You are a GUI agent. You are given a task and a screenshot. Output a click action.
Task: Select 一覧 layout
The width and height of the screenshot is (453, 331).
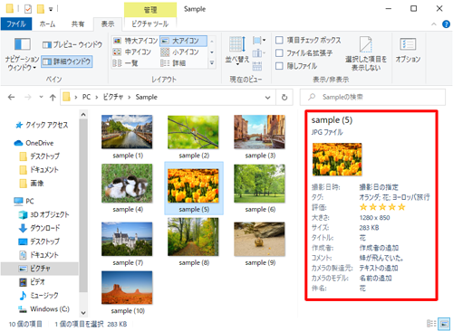125,63
